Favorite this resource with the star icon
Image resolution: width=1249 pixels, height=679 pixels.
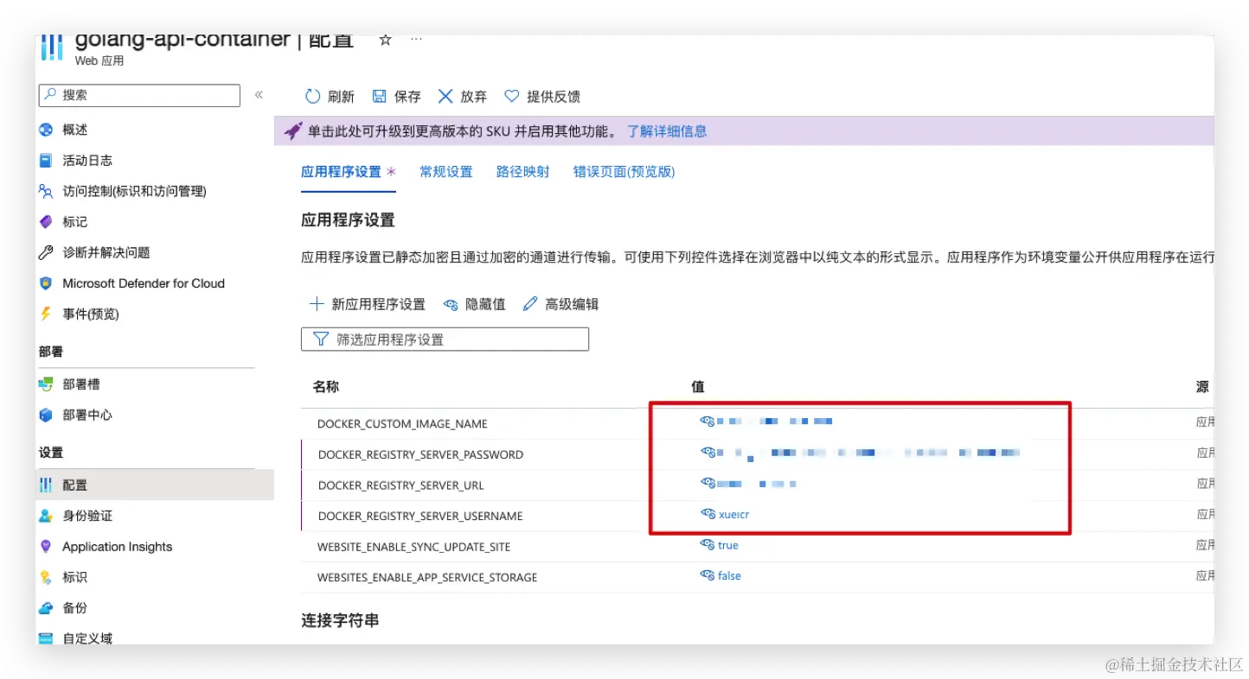coord(386,40)
